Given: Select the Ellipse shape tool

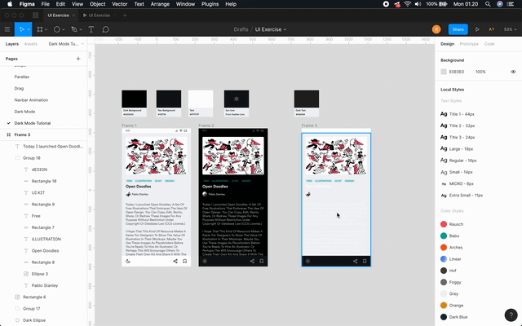Looking at the screenshot, I should (x=56, y=29).
